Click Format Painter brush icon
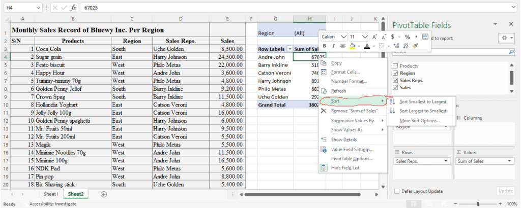521x208 pixels. pos(415,46)
